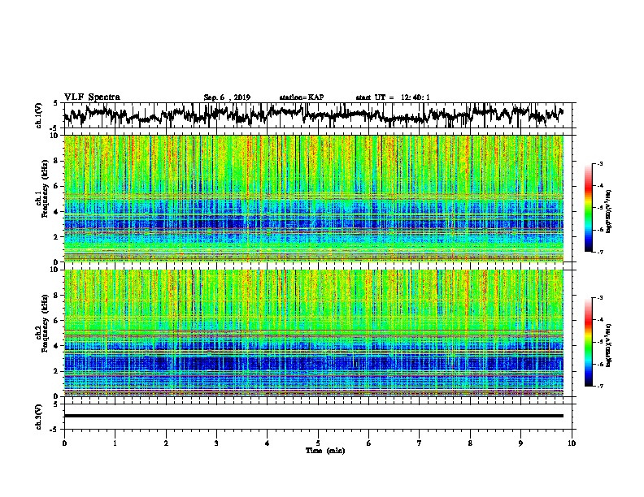Image resolution: width=644 pixels, height=497 pixels.
Task: Click the "-3" label on ch.1 colorbar
Action: click(599, 163)
